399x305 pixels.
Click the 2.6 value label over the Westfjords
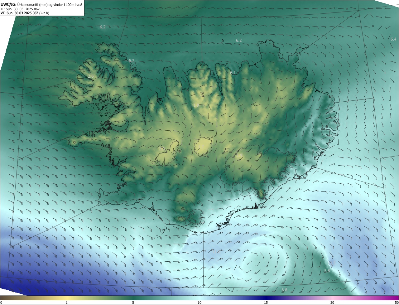pos(91,76)
